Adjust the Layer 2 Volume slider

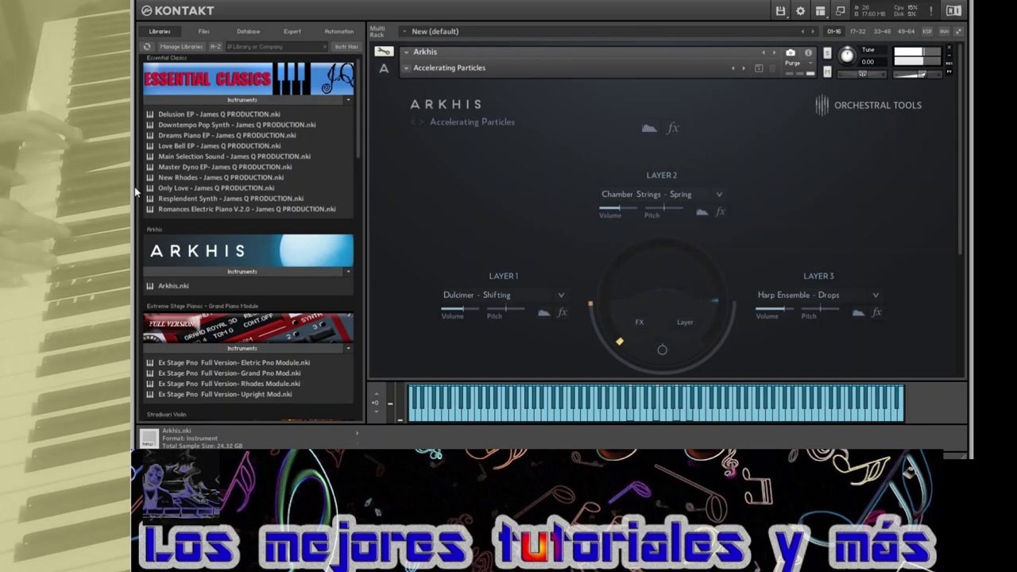[618, 208]
